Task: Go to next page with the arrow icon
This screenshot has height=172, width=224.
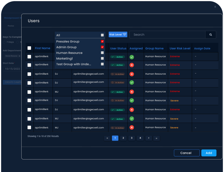Action: [148, 138]
